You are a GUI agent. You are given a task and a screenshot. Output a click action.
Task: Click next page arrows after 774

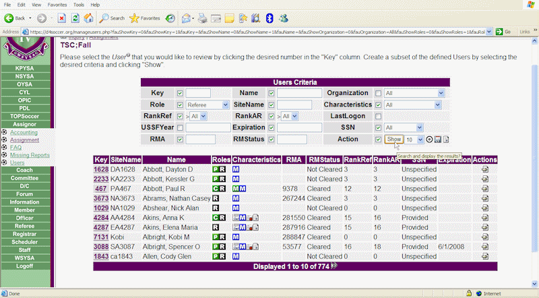point(333,266)
